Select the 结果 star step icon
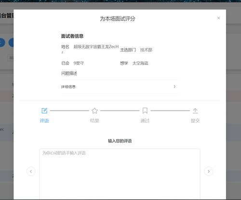This screenshot has height=200, width=241. pos(94,111)
